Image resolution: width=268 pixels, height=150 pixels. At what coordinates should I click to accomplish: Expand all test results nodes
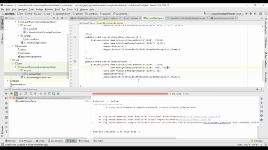31,94
